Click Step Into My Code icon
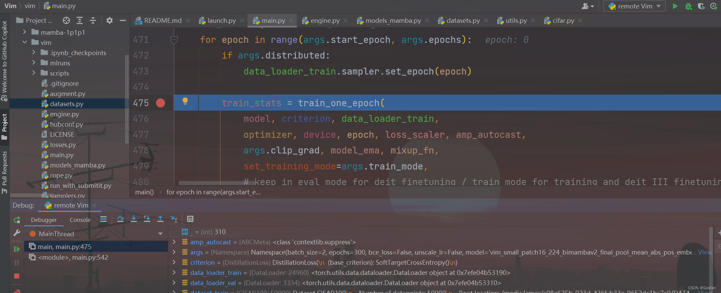721x293 pixels. coord(147,219)
